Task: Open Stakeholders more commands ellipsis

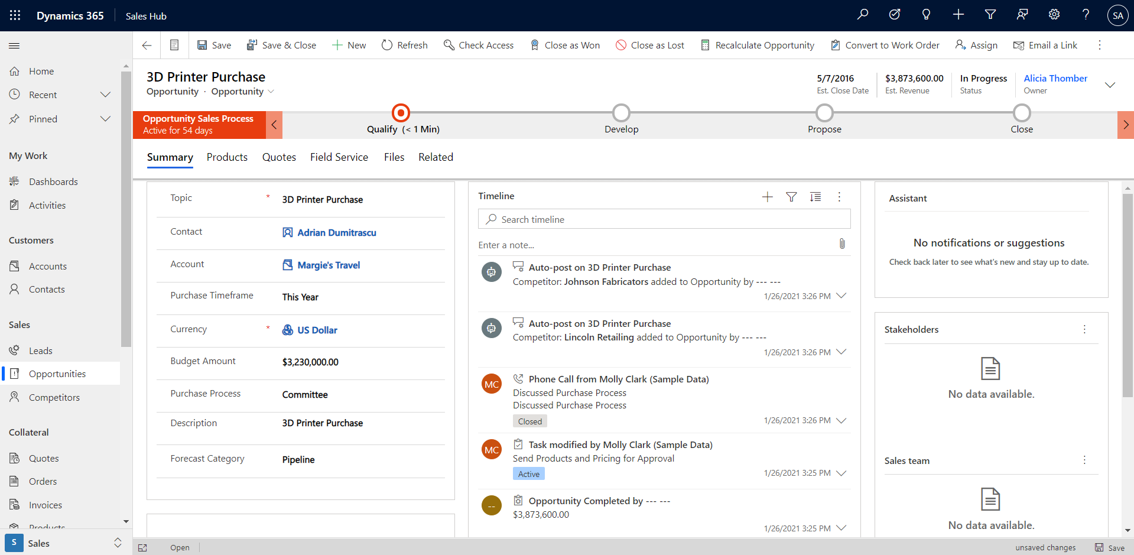Action: point(1084,329)
